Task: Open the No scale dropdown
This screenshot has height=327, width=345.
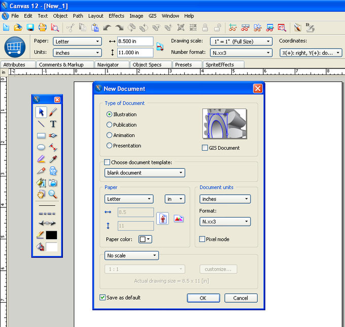Action: tap(131, 256)
